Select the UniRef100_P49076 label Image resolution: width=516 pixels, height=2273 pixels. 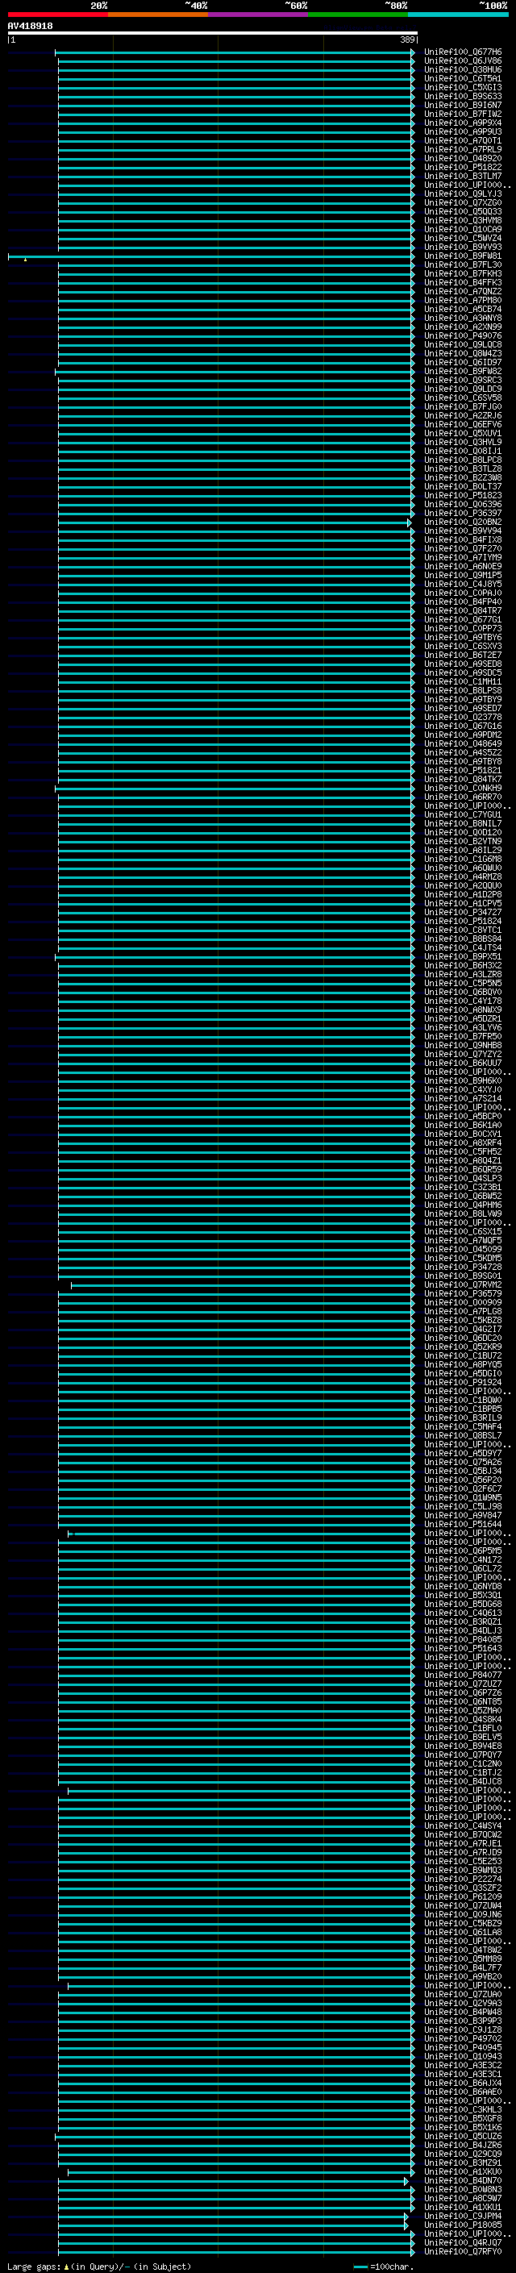click(463, 335)
